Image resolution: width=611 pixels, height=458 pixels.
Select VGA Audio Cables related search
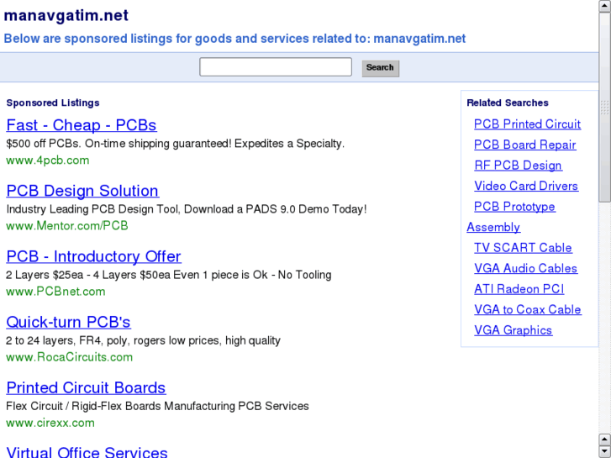(x=525, y=269)
